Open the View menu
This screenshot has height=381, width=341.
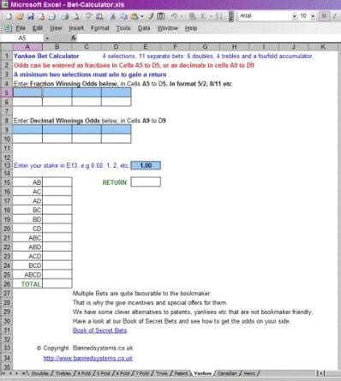pyautogui.click(x=56, y=28)
